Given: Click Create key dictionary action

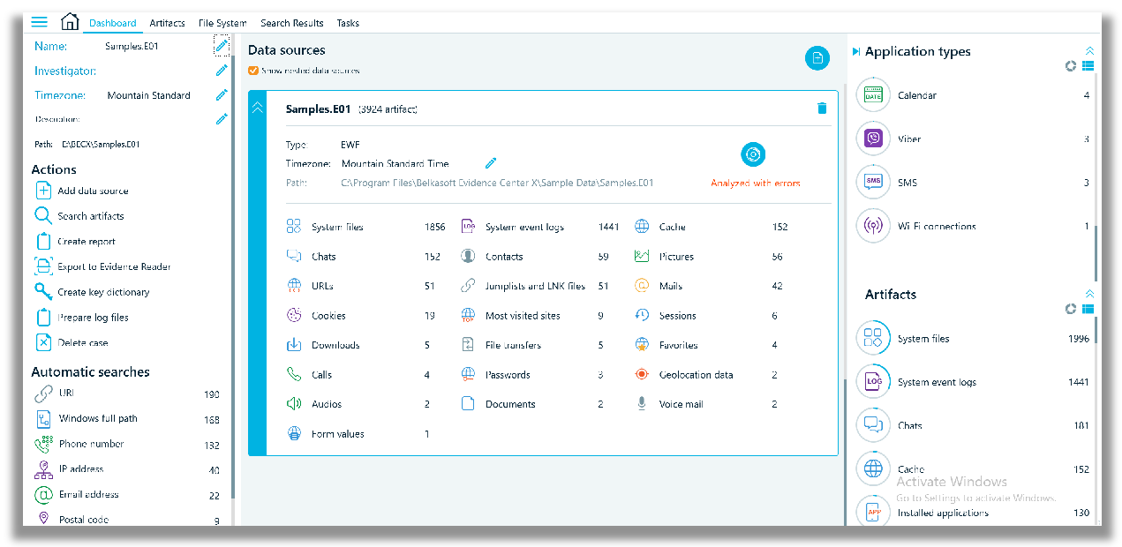Looking at the screenshot, I should coord(92,292).
